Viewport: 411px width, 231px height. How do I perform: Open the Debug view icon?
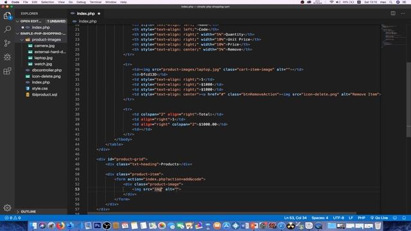7,57
